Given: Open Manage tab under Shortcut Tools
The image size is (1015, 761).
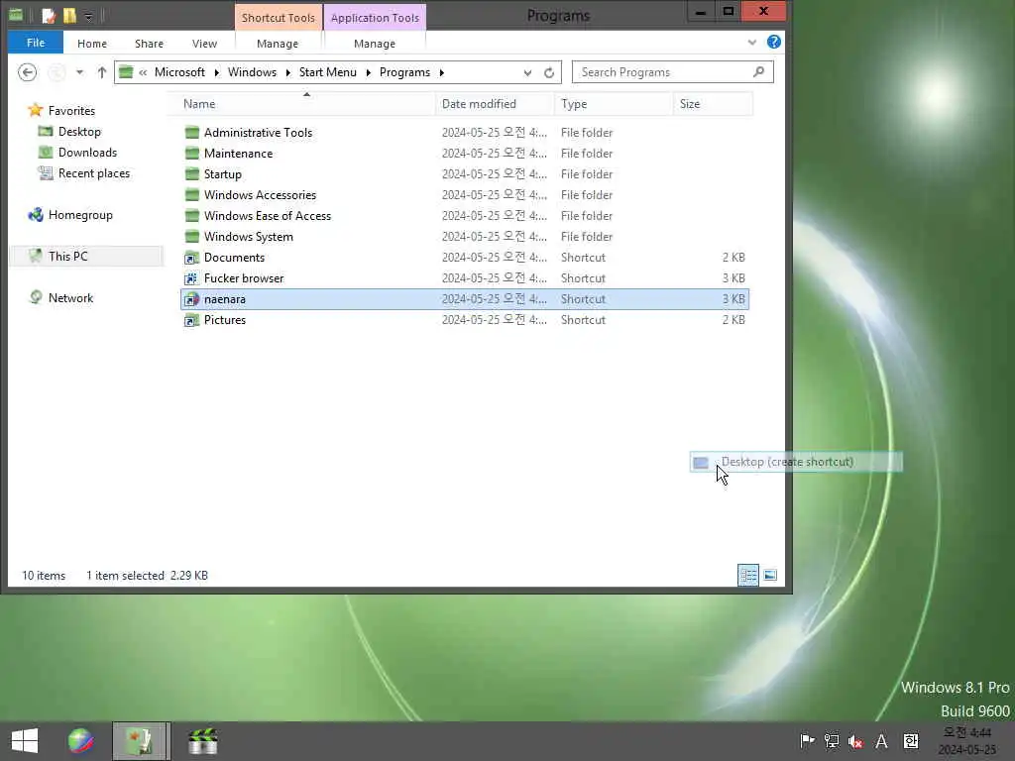Looking at the screenshot, I should pyautogui.click(x=278, y=44).
